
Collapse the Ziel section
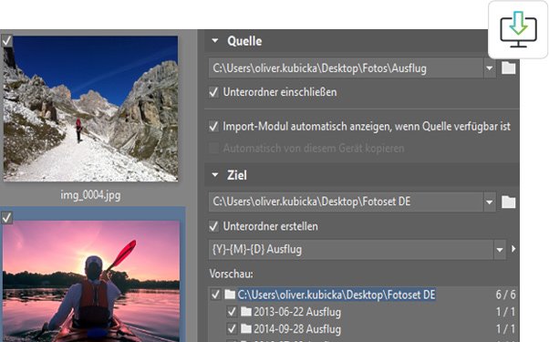(215, 175)
